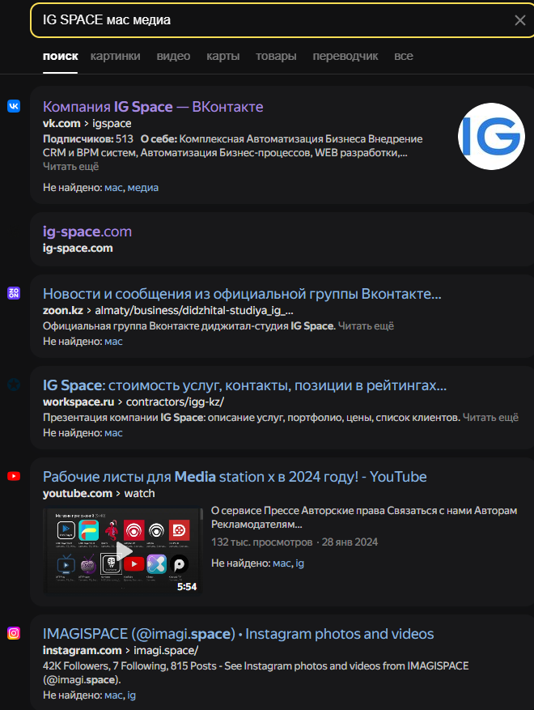Play the Media station x video thumbnail
The image size is (534, 710).
coord(123,551)
